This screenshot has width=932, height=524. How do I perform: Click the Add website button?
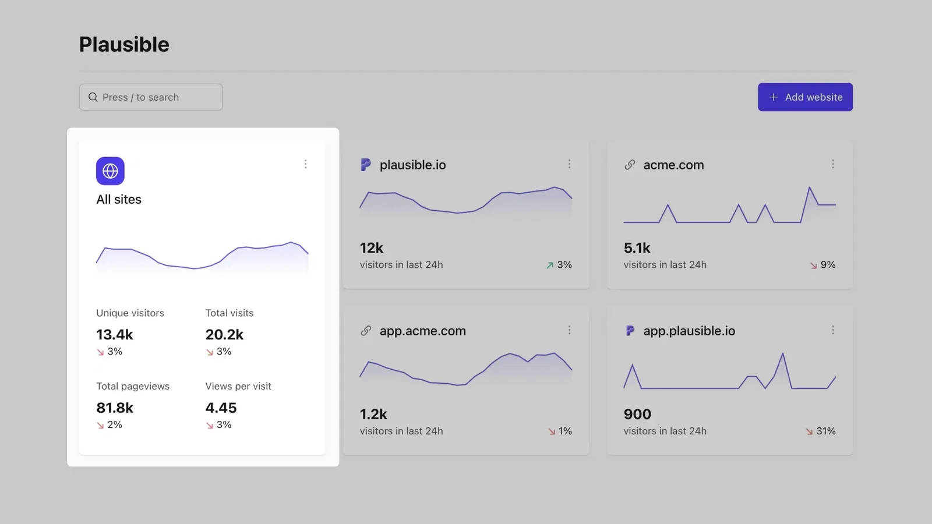pos(805,97)
